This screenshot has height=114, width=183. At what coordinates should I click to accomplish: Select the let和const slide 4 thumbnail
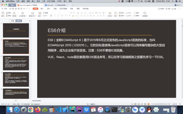(x=16, y=63)
